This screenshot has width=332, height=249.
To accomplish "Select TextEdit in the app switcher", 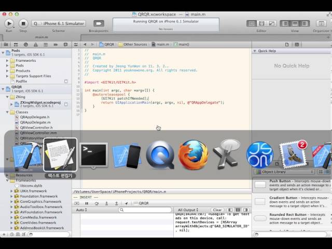I will tap(60, 155).
